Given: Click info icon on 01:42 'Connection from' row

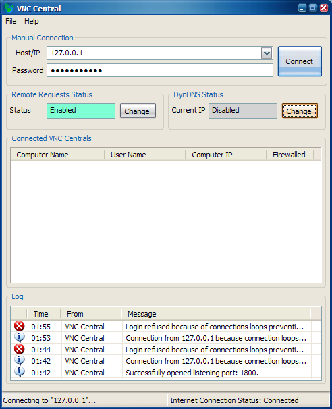Looking at the screenshot, I should tap(20, 360).
